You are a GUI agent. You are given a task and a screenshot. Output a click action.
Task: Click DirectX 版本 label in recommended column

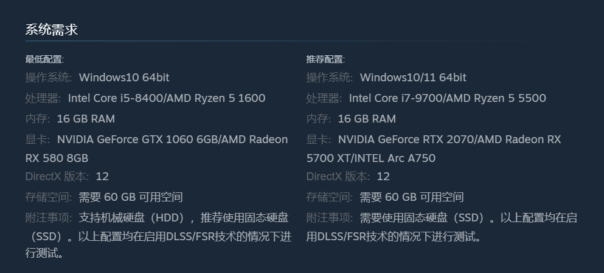(x=338, y=177)
